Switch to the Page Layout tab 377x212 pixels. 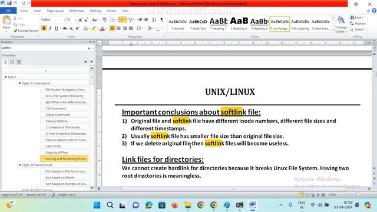click(x=55, y=11)
